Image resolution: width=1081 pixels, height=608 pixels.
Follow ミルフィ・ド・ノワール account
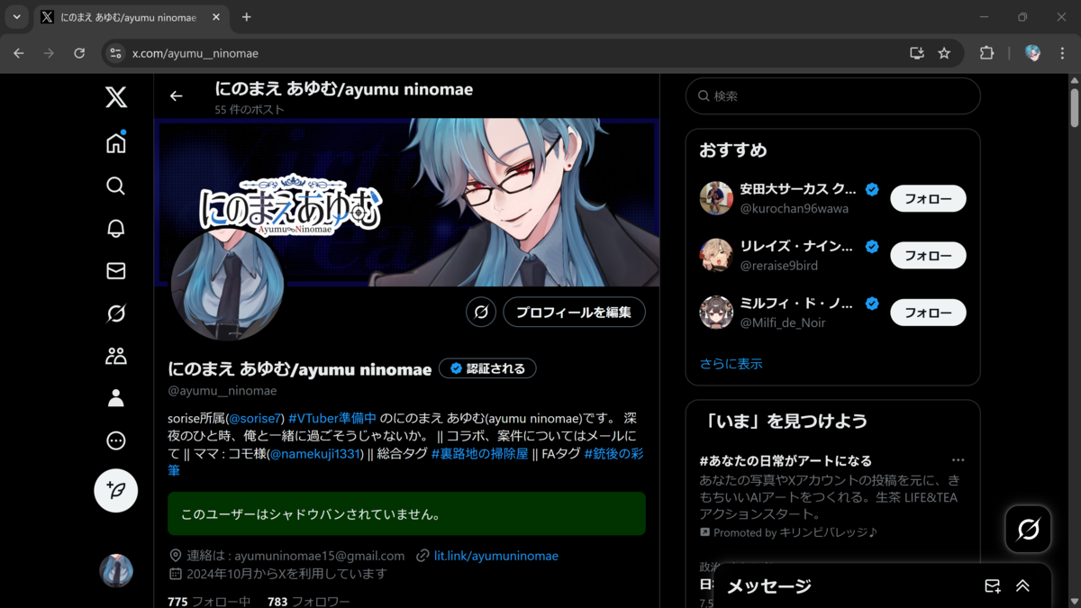point(928,313)
